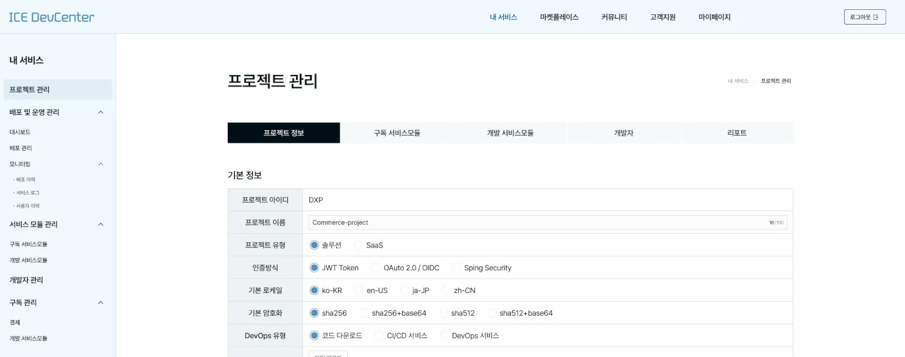Screen dimensions: 905x357
Task: Switch to the 구독 서비스모듈 tab
Action: (x=396, y=132)
